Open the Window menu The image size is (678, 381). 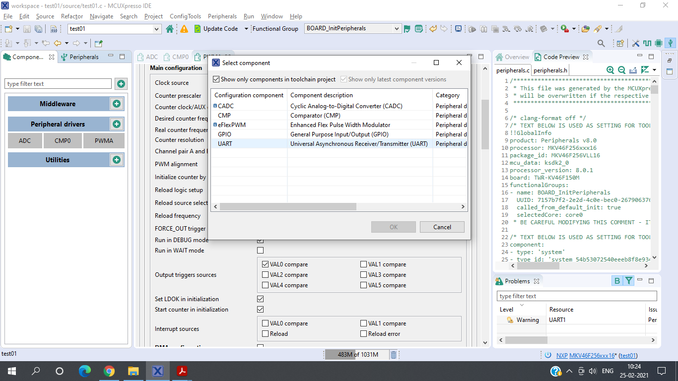[x=271, y=16]
